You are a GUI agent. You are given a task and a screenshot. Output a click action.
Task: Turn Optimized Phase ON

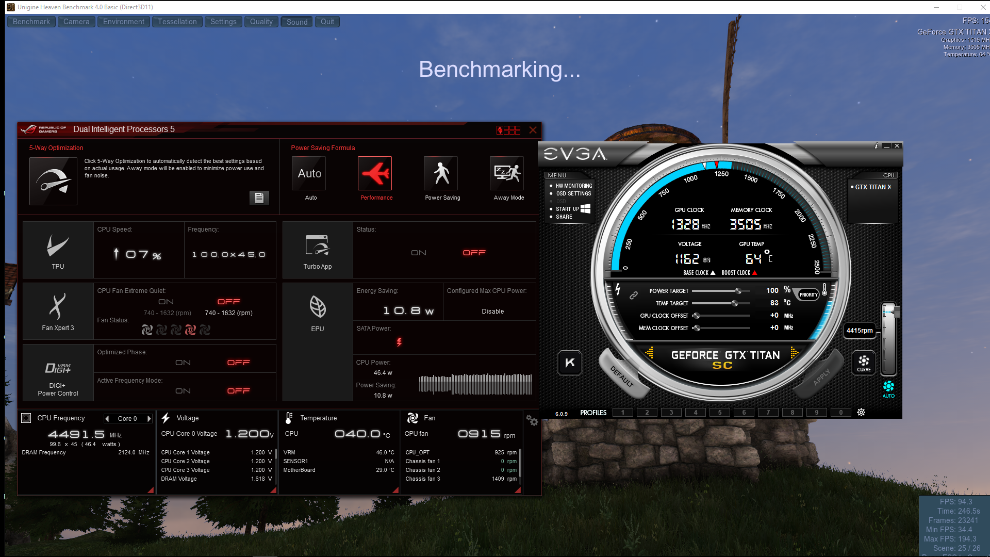click(183, 363)
